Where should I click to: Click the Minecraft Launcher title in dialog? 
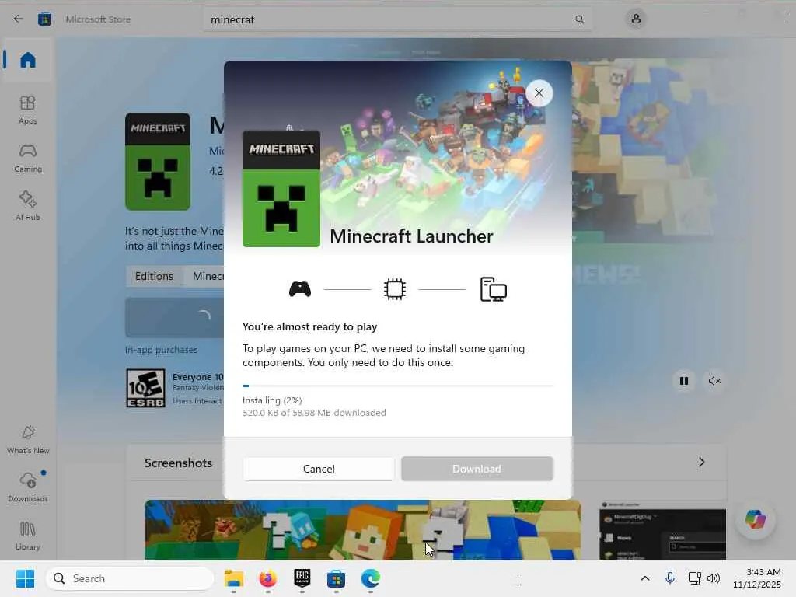coord(412,236)
